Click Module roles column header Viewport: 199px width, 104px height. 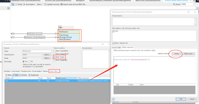point(21,78)
